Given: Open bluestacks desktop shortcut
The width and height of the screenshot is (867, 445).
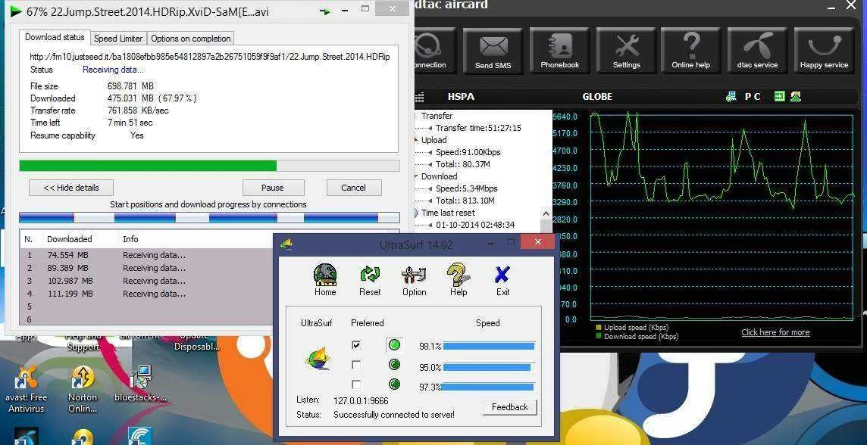Looking at the screenshot, I should coord(140,383).
